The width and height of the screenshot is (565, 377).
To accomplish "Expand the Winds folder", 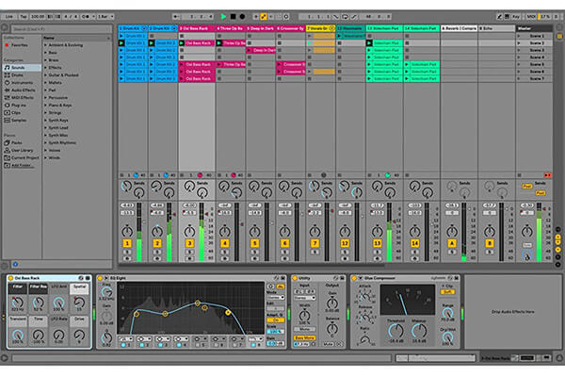I will tap(46, 157).
